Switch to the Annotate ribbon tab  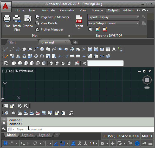[48, 10]
